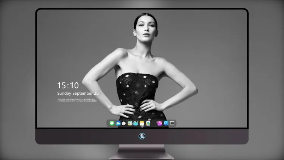Launch the teal clapperboard video app
Screen dimensions: 284x160
coord(136,123)
